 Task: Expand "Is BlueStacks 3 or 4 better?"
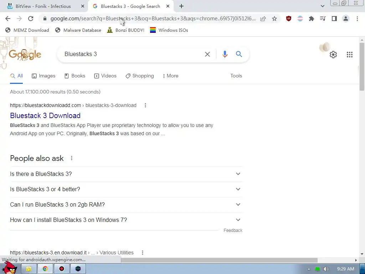pyautogui.click(x=126, y=189)
